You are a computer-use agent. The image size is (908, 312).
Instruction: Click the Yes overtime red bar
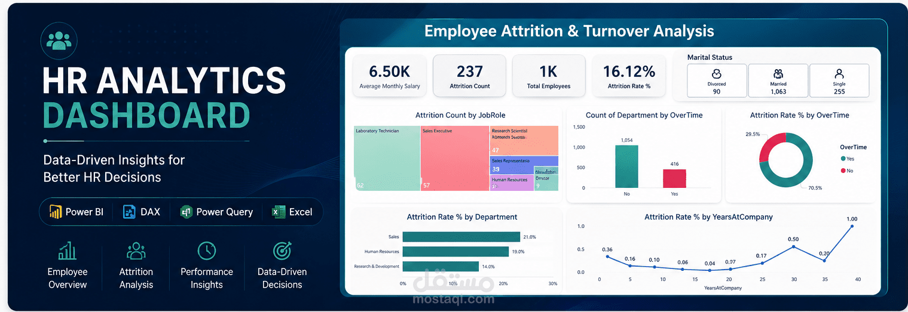(x=674, y=178)
